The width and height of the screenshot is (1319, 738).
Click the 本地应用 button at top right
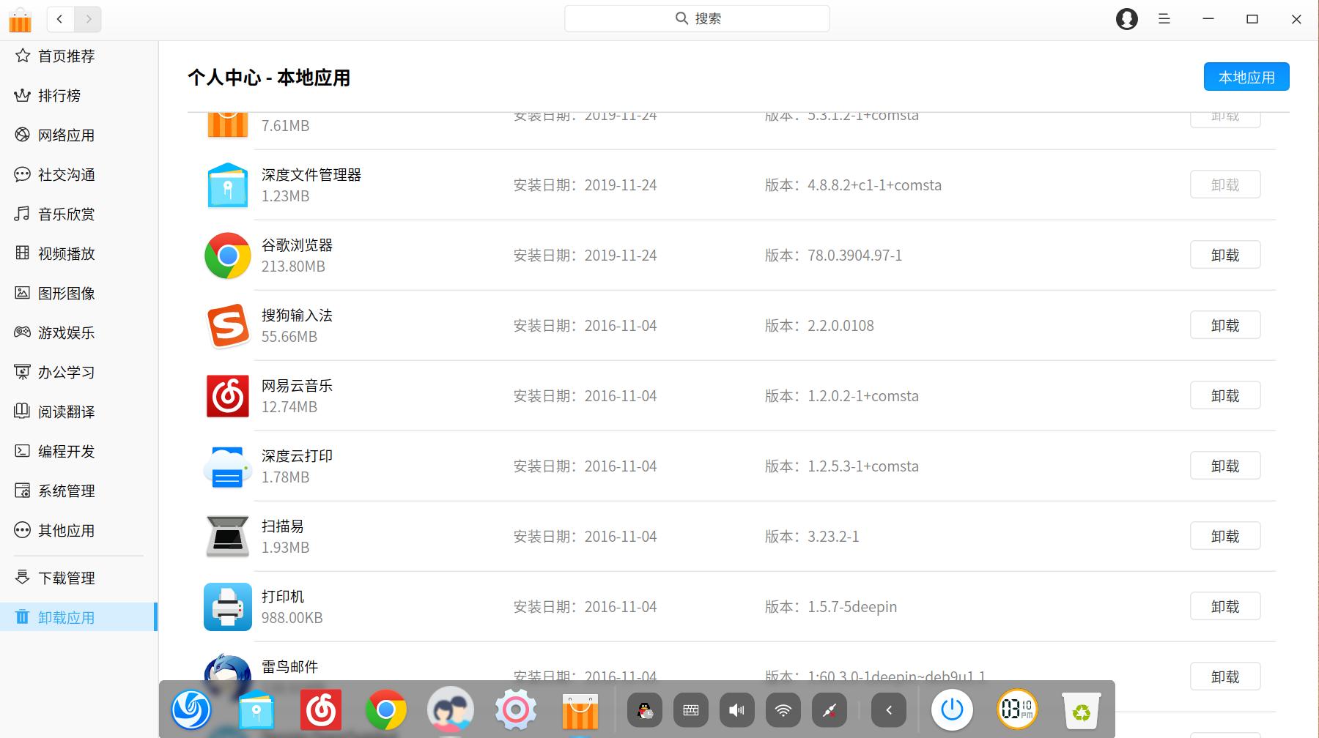click(x=1246, y=76)
